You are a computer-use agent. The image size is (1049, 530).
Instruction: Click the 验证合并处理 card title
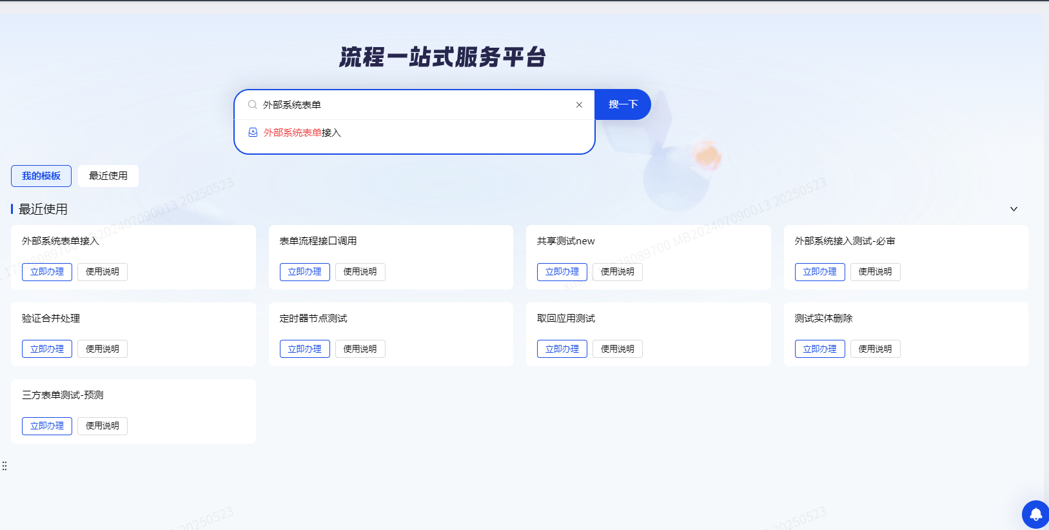pyautogui.click(x=51, y=319)
